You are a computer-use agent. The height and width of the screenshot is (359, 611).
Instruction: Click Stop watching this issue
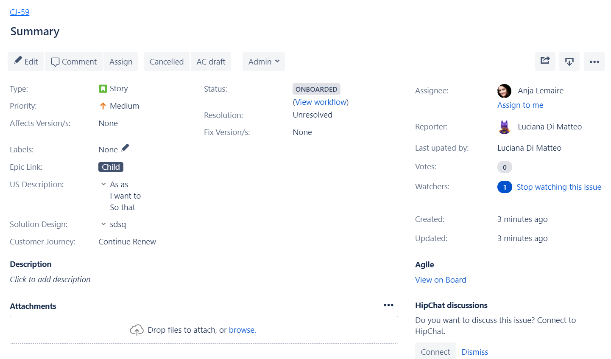559,187
